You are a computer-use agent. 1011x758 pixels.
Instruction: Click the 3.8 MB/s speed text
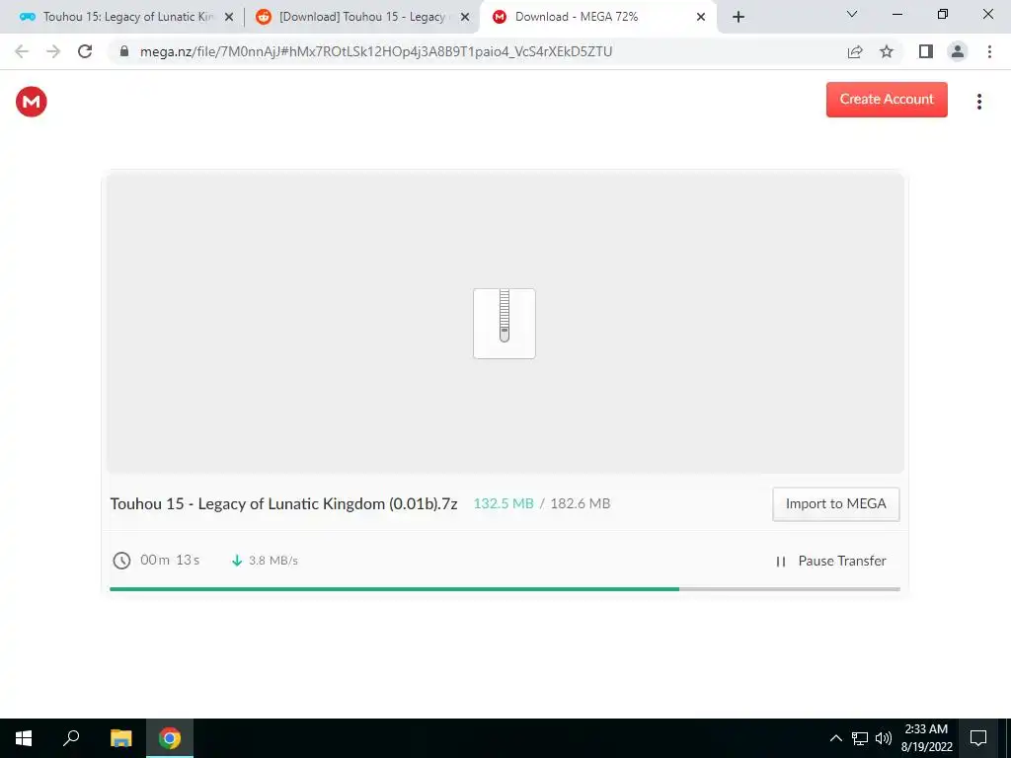coord(273,561)
